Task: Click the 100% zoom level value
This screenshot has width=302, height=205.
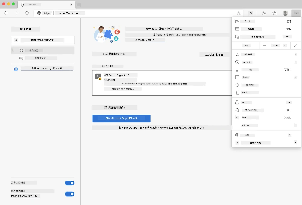Action: (275, 46)
